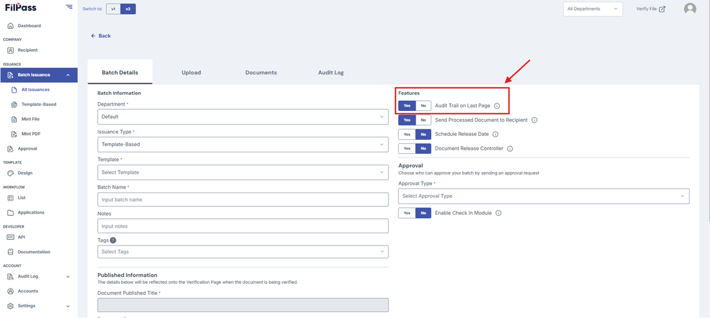The height and width of the screenshot is (318, 710).
Task: Click the Mint File sidebar icon
Action: (x=15, y=119)
